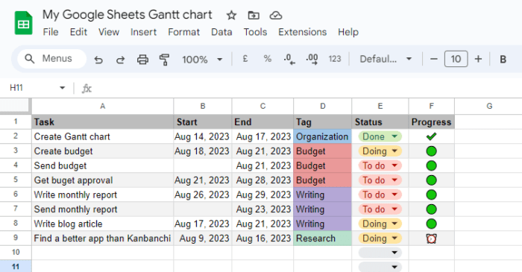This screenshot has height=272, width=522.
Task: Click the fx formula icon
Action: point(87,89)
